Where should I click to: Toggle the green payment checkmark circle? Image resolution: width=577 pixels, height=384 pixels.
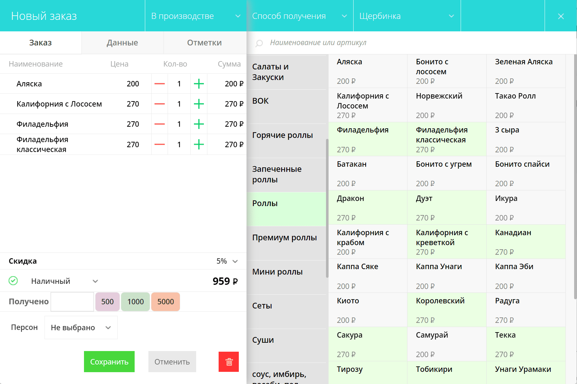[13, 281]
